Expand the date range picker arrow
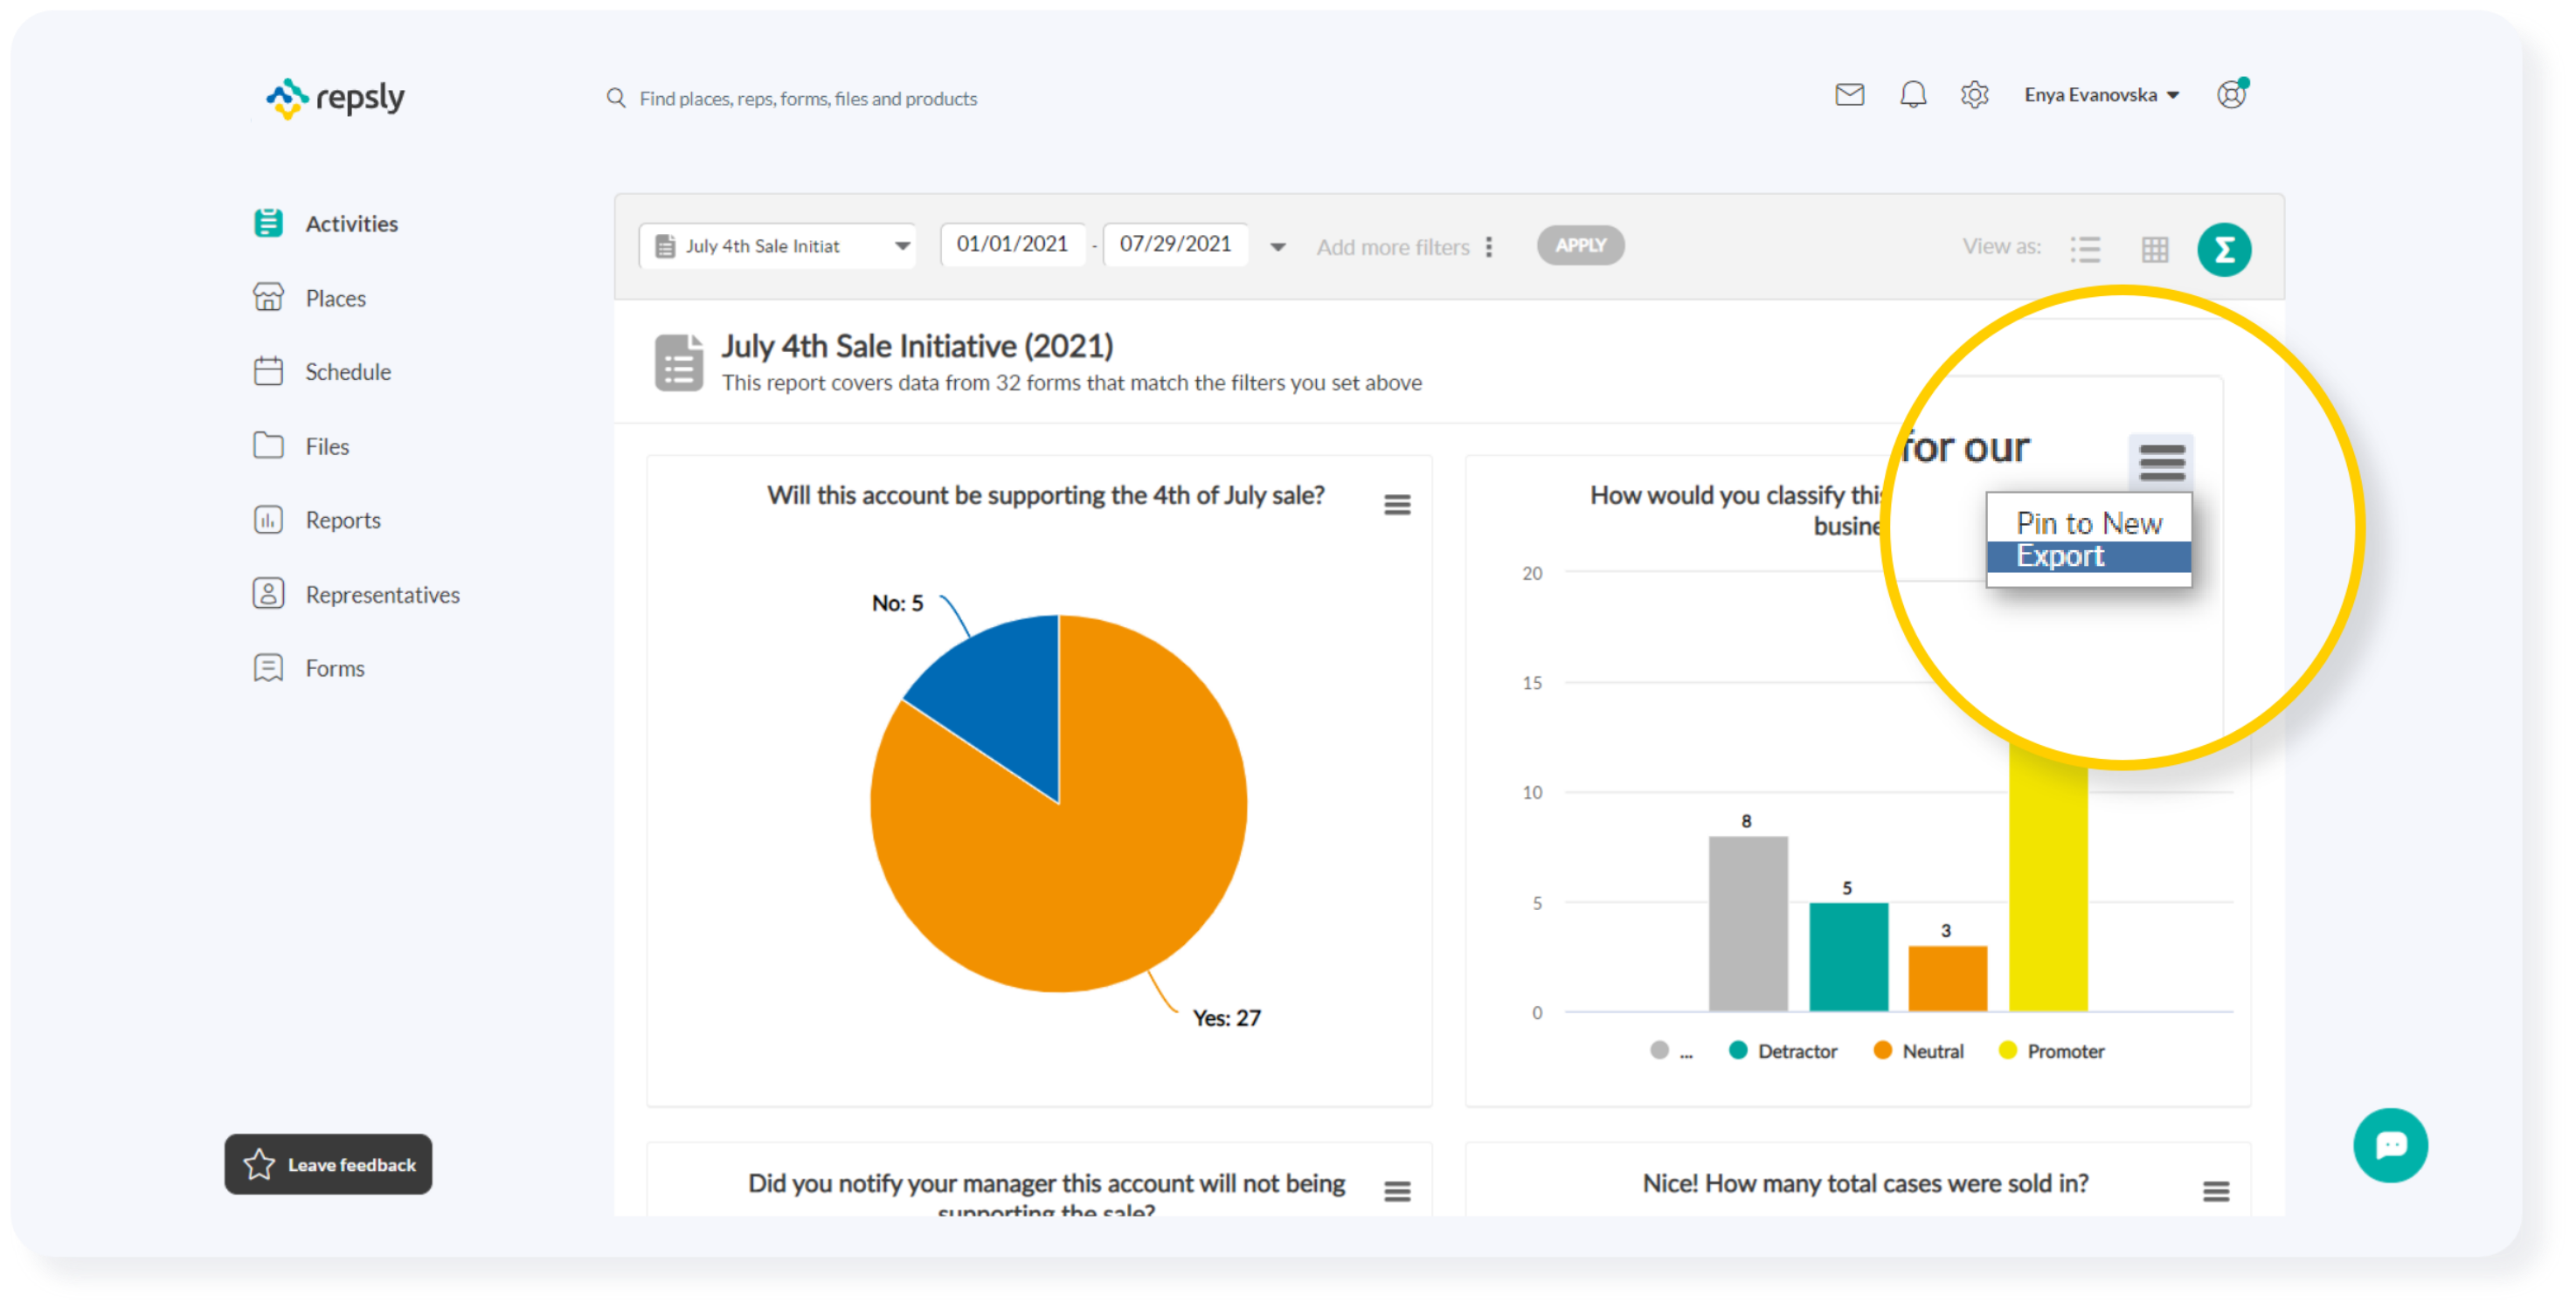Screen dimensions: 2576x1310 [x=1277, y=247]
